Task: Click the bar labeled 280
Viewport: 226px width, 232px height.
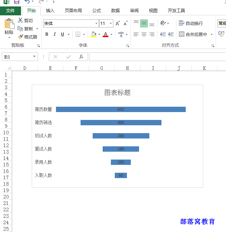Action: [121, 136]
